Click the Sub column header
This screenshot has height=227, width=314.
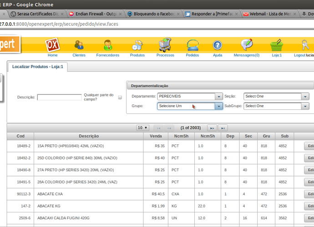point(284,136)
